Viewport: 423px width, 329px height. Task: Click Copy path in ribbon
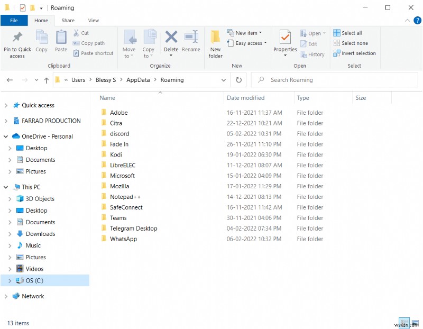89,43
